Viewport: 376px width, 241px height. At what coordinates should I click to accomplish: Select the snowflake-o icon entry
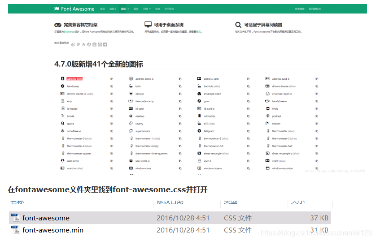pyautogui.click(x=71, y=131)
